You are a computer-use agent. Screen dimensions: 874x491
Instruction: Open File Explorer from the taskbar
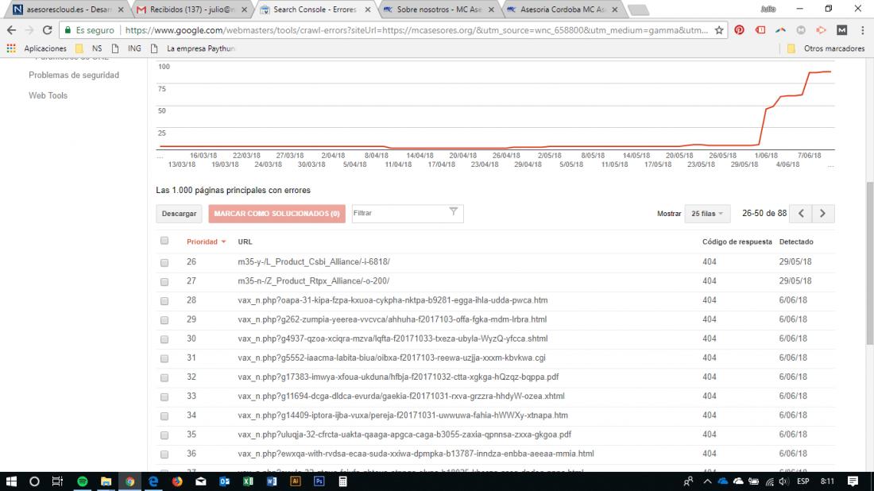(x=106, y=481)
